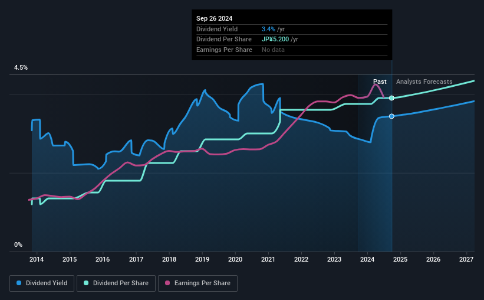Select the teal dividend per share data point marker
This screenshot has height=300, width=484.
click(x=391, y=98)
